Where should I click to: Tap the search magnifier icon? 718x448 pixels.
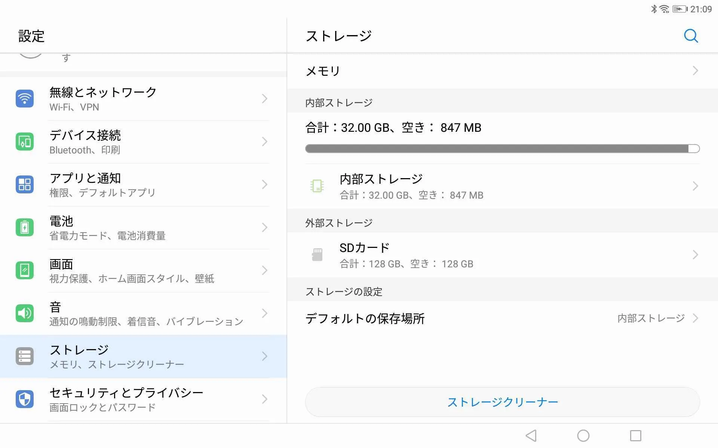pos(690,36)
